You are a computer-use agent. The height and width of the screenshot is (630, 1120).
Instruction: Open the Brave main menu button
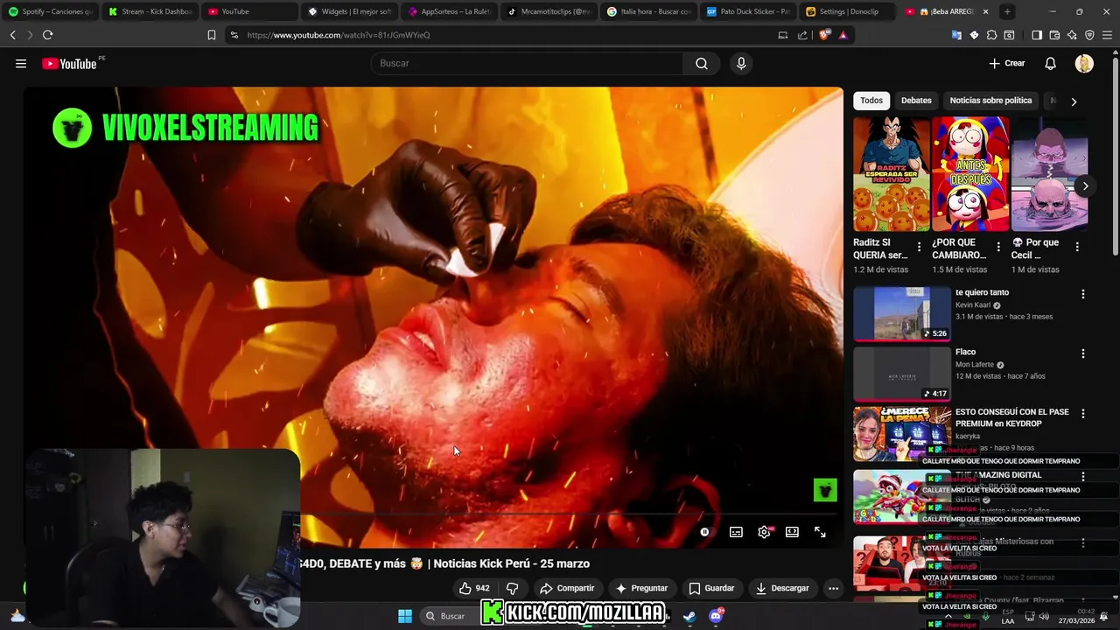(x=1108, y=35)
